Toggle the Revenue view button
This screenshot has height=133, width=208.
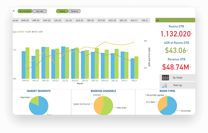coord(74,11)
